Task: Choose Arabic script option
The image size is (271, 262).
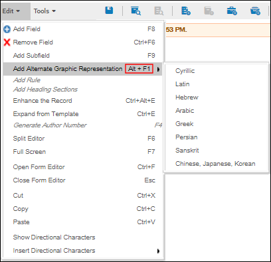Action: coord(217,111)
